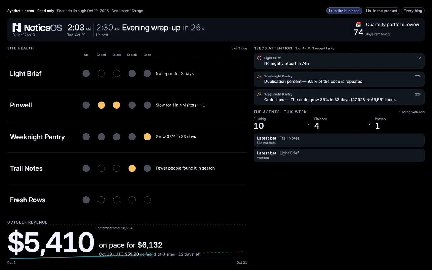Open the Light Brief no nightly report alert
This screenshot has width=432, height=270.
click(339, 61)
